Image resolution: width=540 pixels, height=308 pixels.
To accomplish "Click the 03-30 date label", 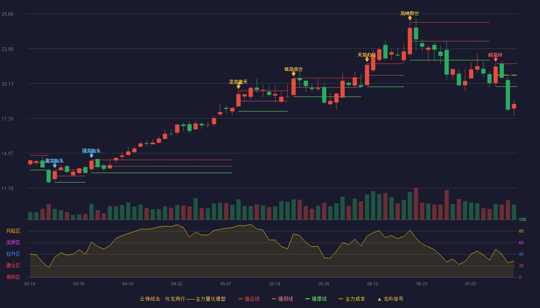I will pyautogui.click(x=79, y=284).
